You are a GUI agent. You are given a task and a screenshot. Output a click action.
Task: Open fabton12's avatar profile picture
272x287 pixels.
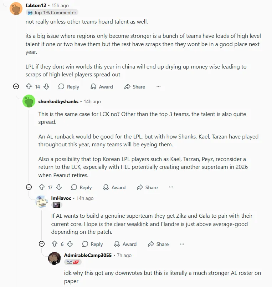[16, 8]
